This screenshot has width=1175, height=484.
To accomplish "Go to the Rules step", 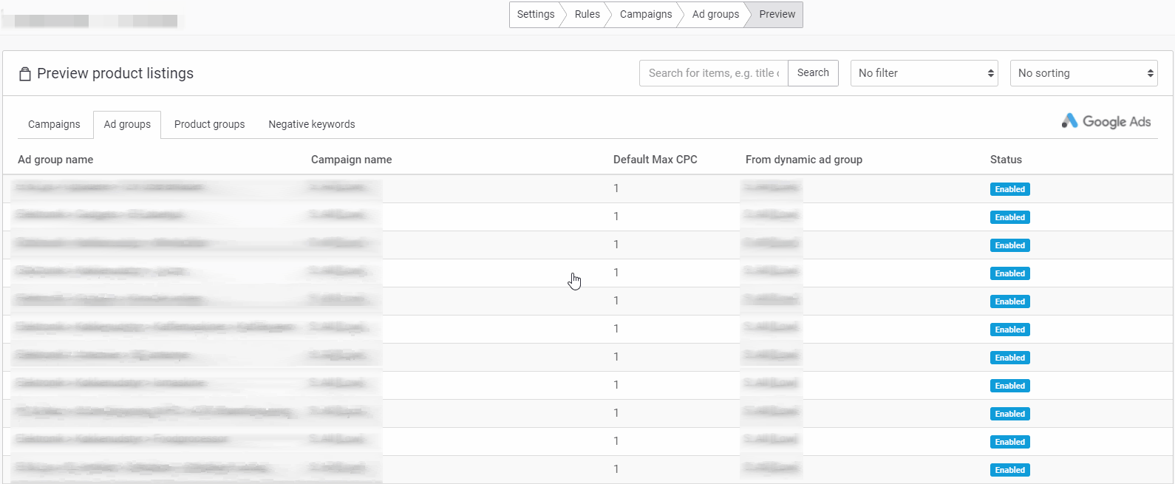I will point(587,15).
